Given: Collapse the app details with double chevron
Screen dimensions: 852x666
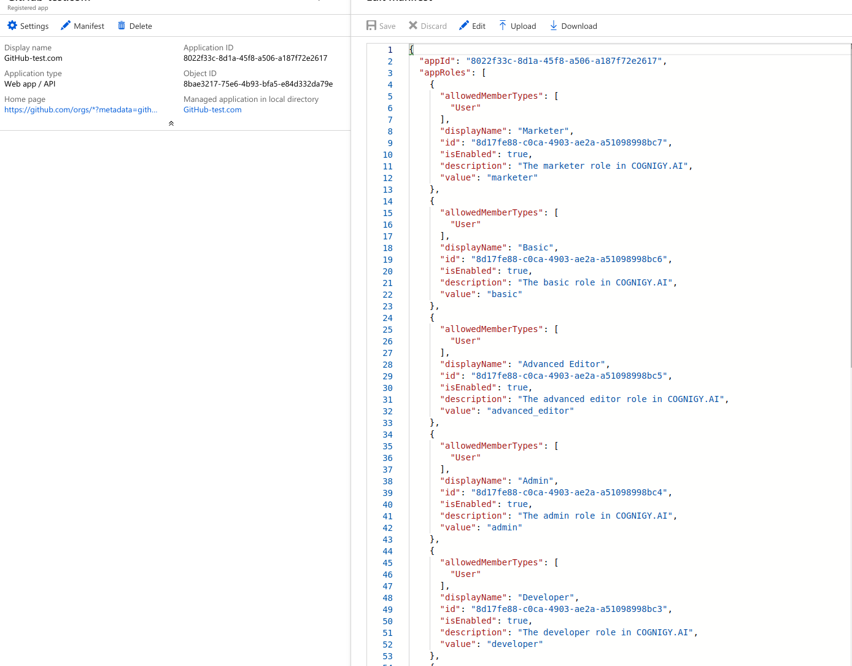Looking at the screenshot, I should (x=171, y=123).
